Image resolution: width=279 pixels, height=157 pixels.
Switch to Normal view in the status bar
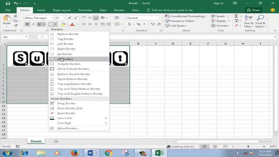[204, 147]
